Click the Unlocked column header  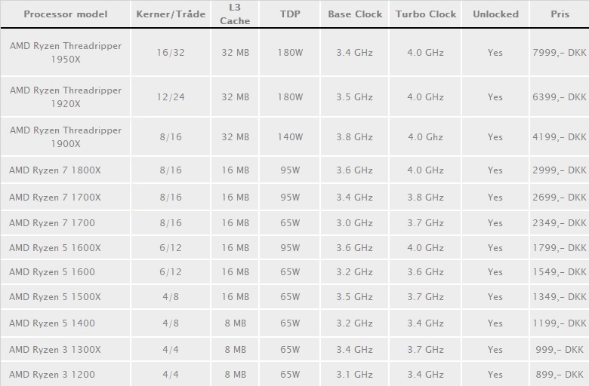point(495,14)
